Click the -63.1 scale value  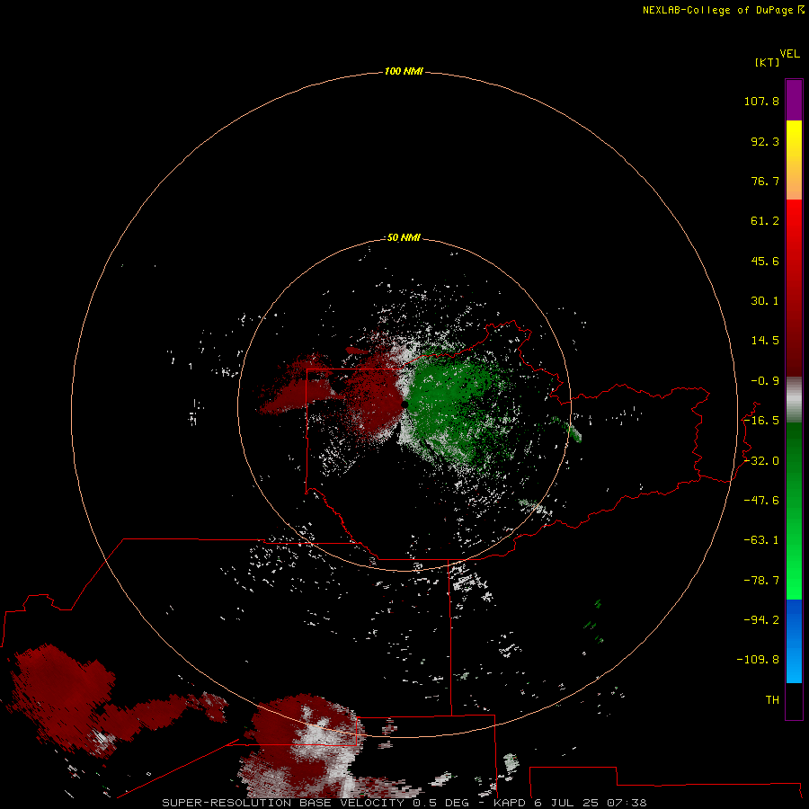click(761, 540)
